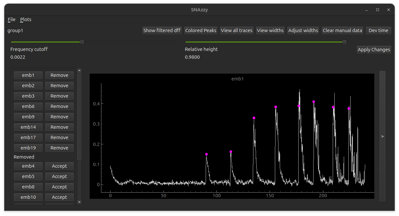The image size is (399, 216).
Task: Click the magenta peak marker near 135
Action: [254, 118]
